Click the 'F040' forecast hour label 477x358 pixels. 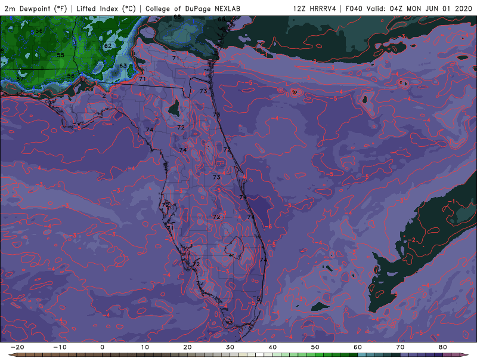pos(354,8)
